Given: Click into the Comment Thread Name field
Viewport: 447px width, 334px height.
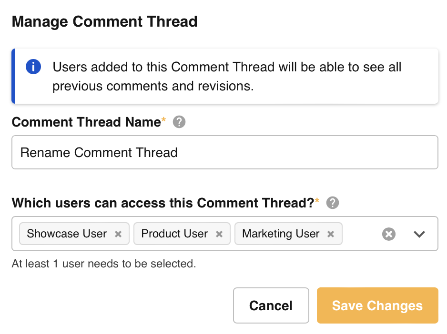Looking at the screenshot, I should click(x=224, y=152).
